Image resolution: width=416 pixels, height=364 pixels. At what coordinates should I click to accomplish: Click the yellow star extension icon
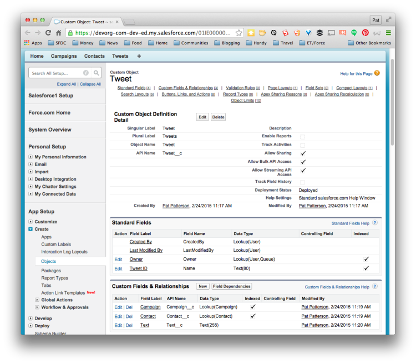point(251,33)
